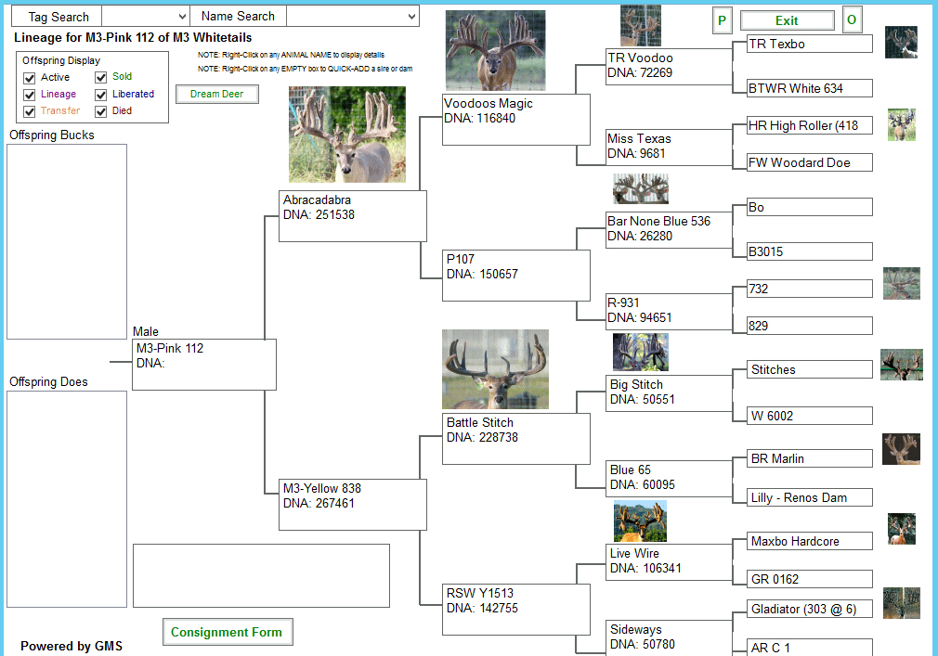Expand the Name Search dropdown
Screen dimensions: 938x656
411,17
